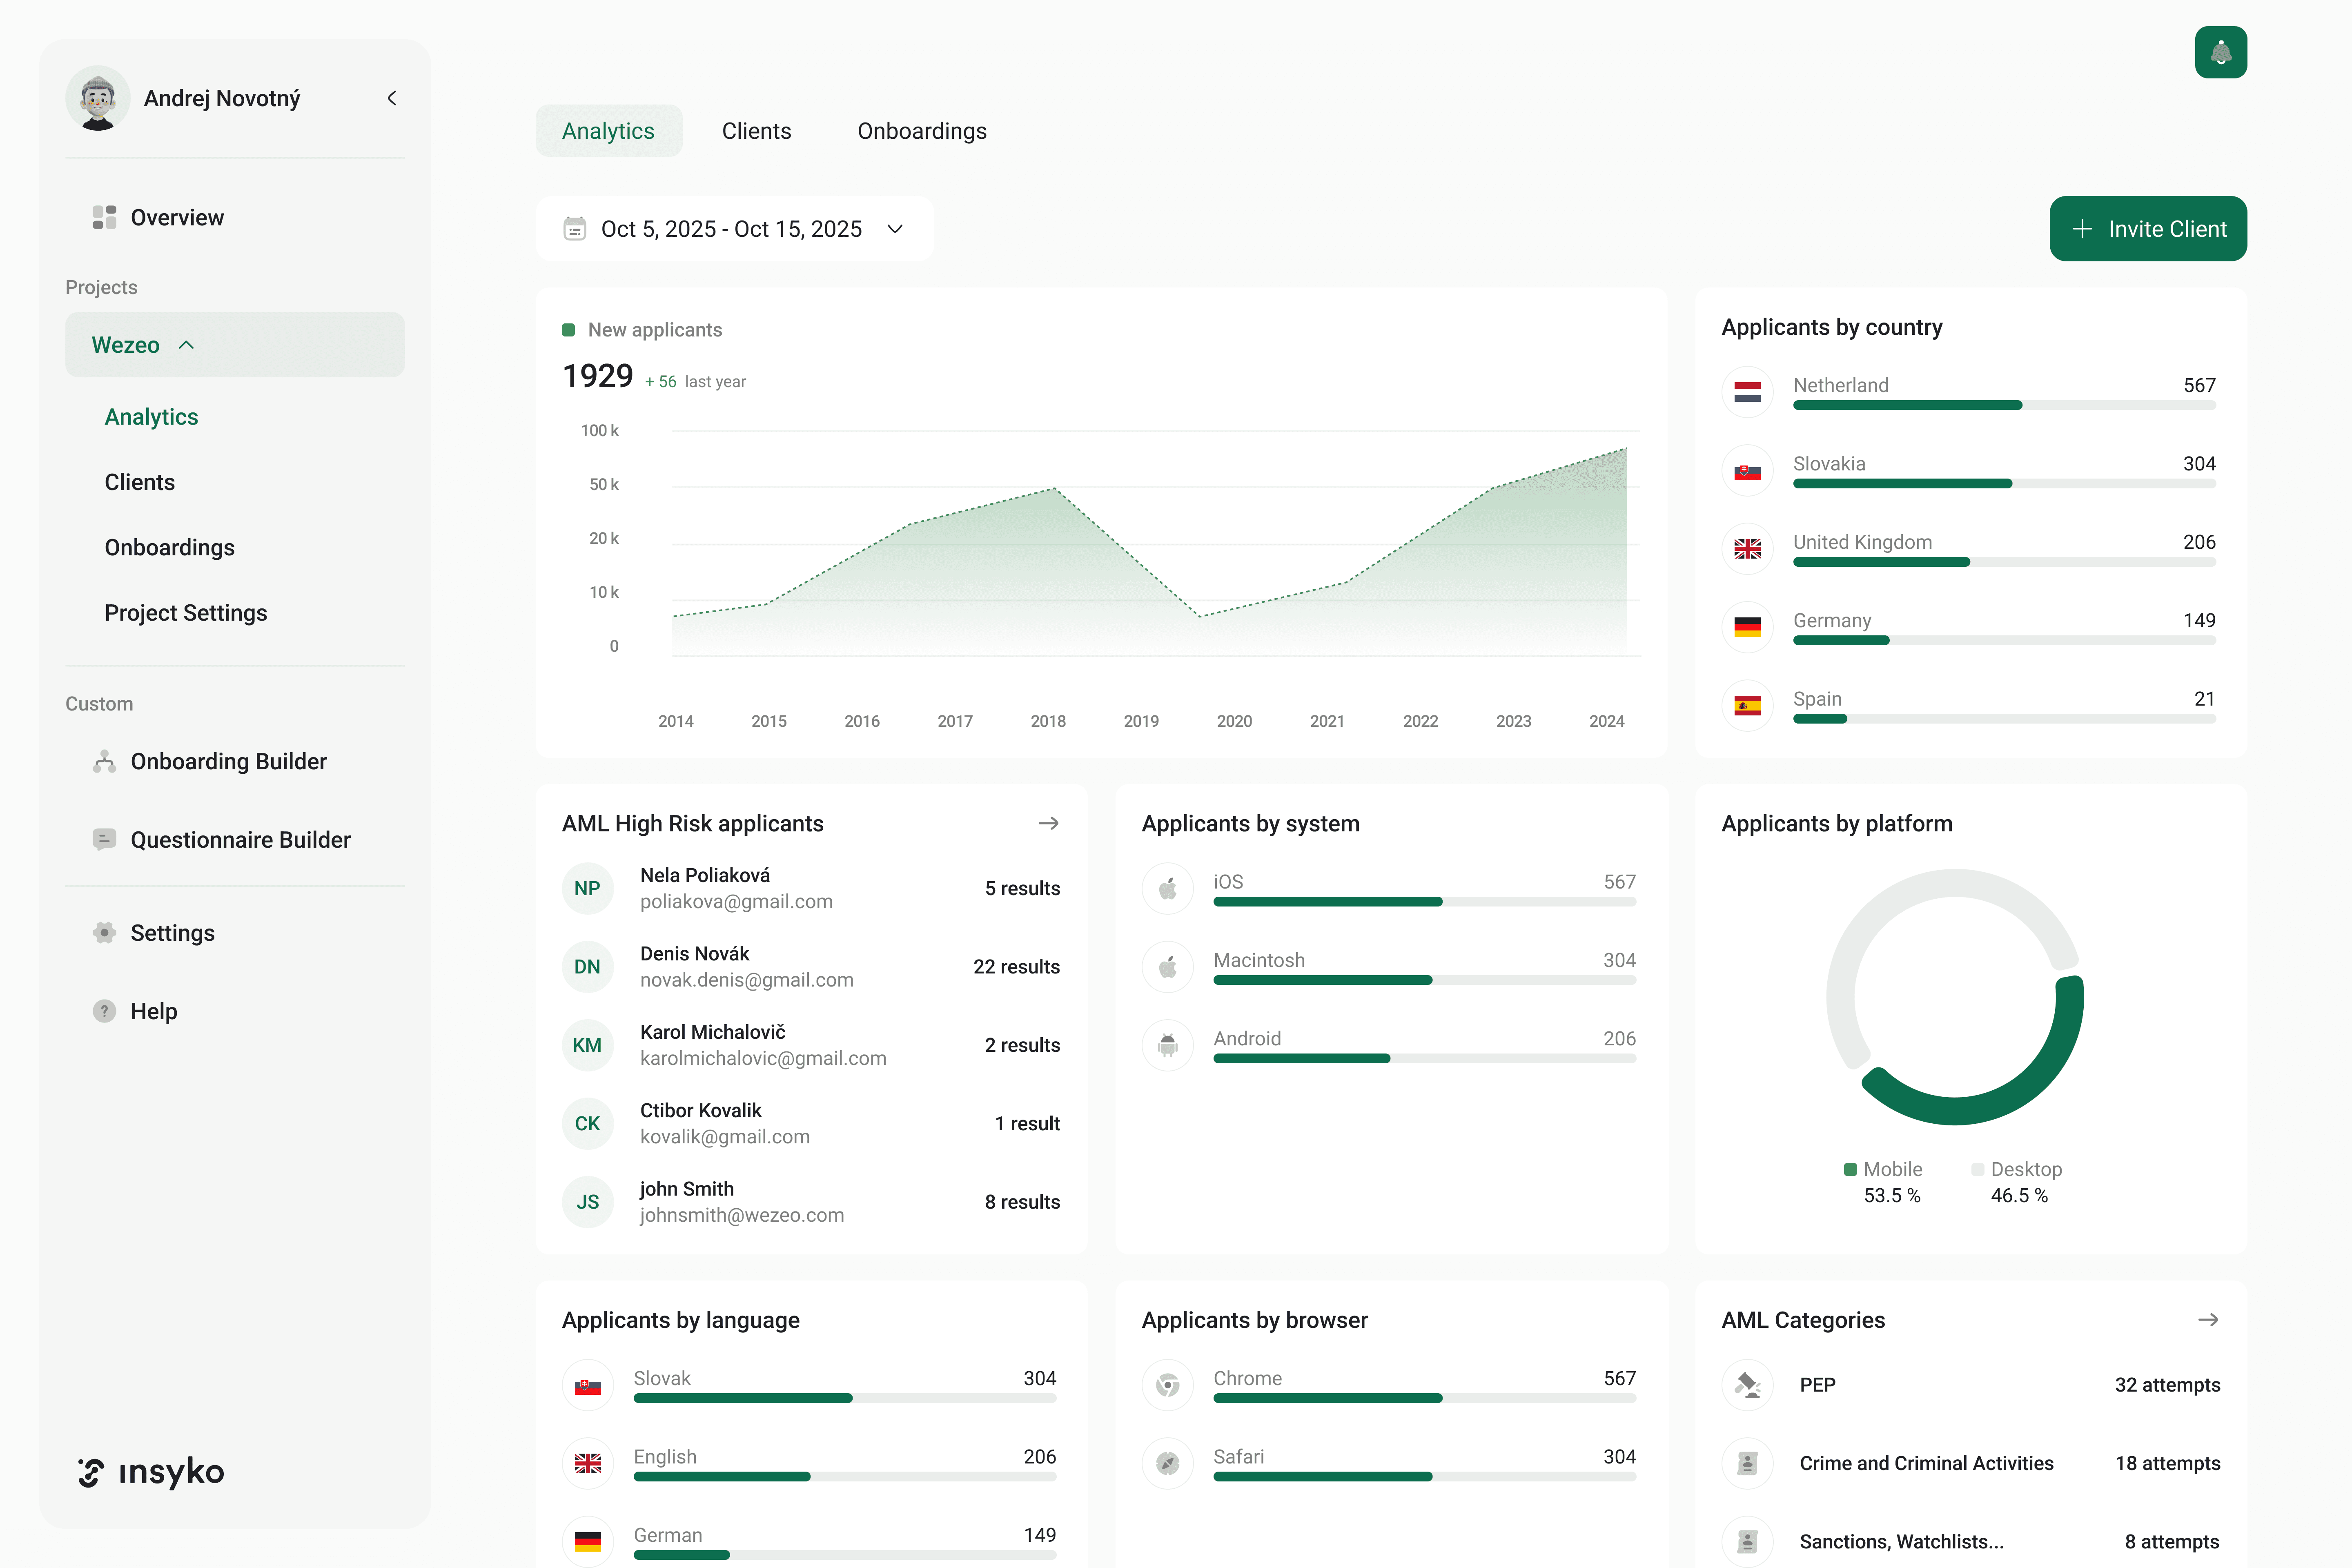Click the New applicants legend swatch
The height and width of the screenshot is (1568, 2352).
[x=569, y=330]
